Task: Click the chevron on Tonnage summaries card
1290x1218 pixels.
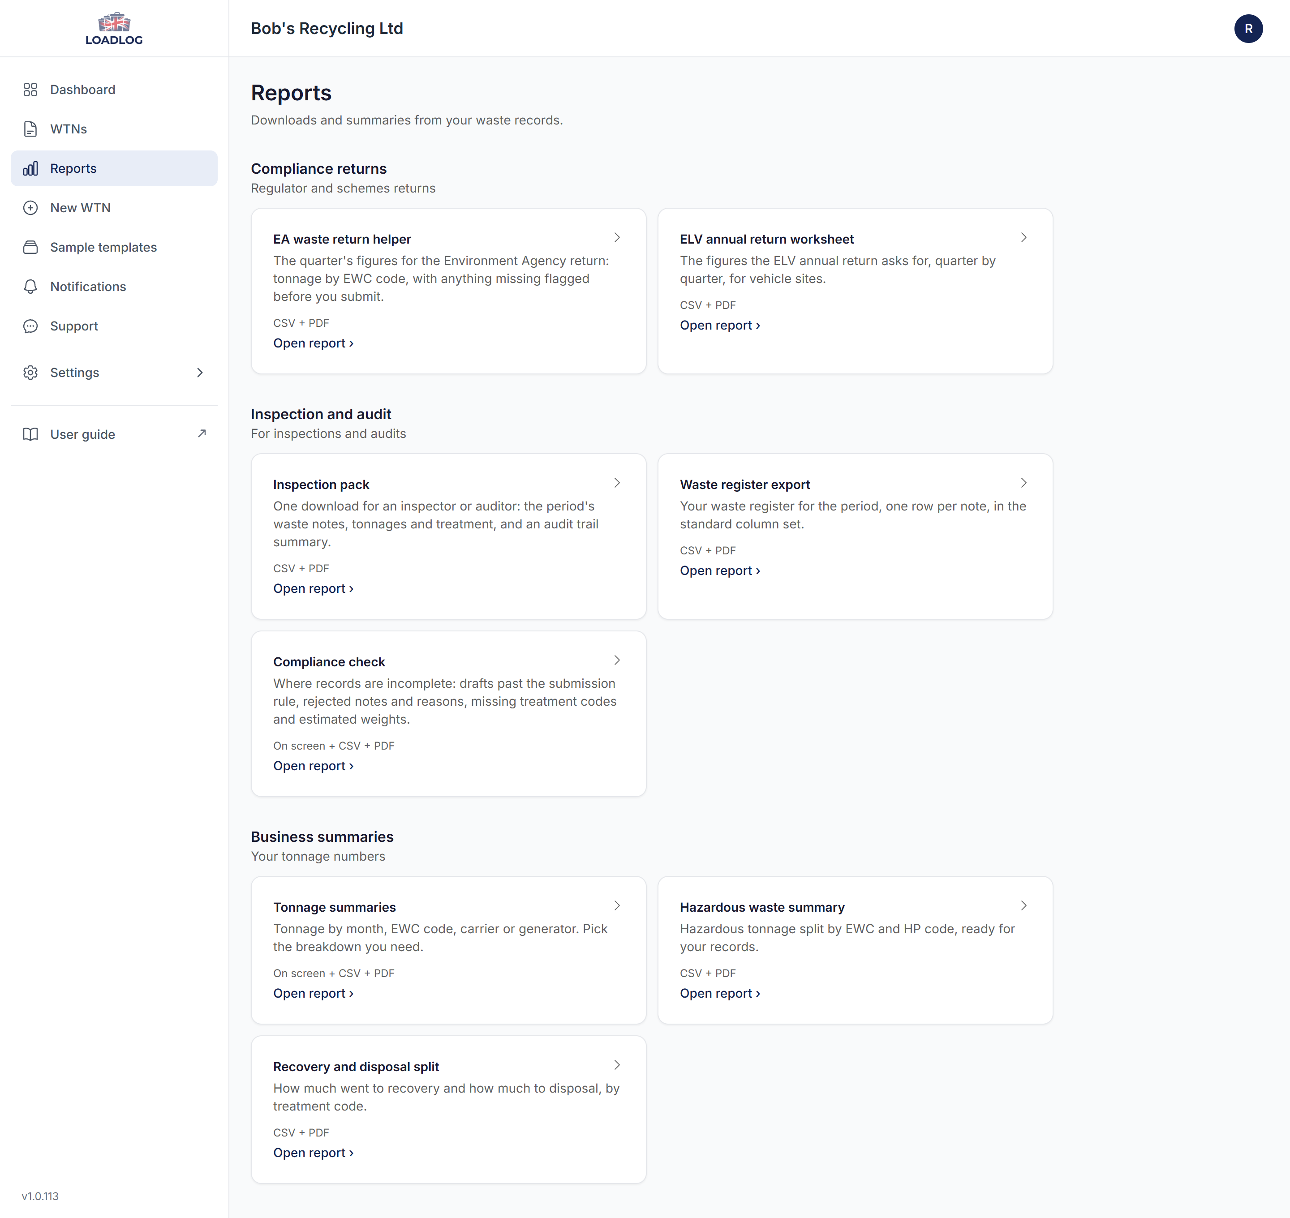Action: click(617, 906)
